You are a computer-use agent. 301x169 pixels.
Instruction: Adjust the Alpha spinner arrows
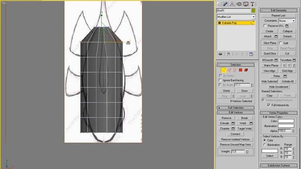click(293, 131)
